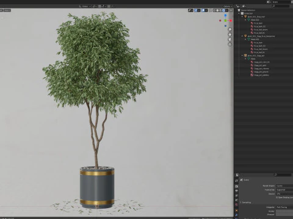Open the Object menu in viewport header
Screen dimensions: 293x219
tap(7, 10)
